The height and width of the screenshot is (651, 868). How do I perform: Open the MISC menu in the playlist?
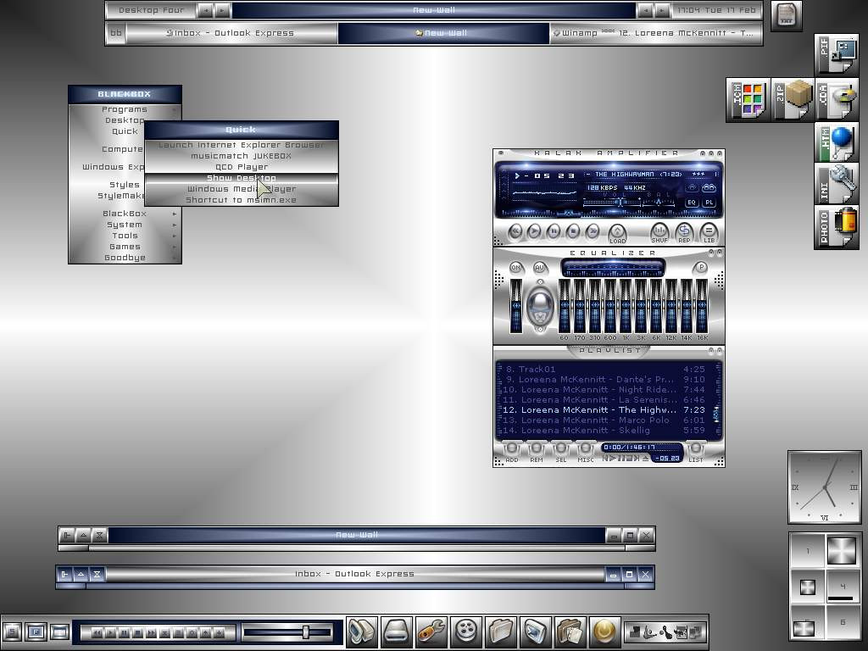585,453
